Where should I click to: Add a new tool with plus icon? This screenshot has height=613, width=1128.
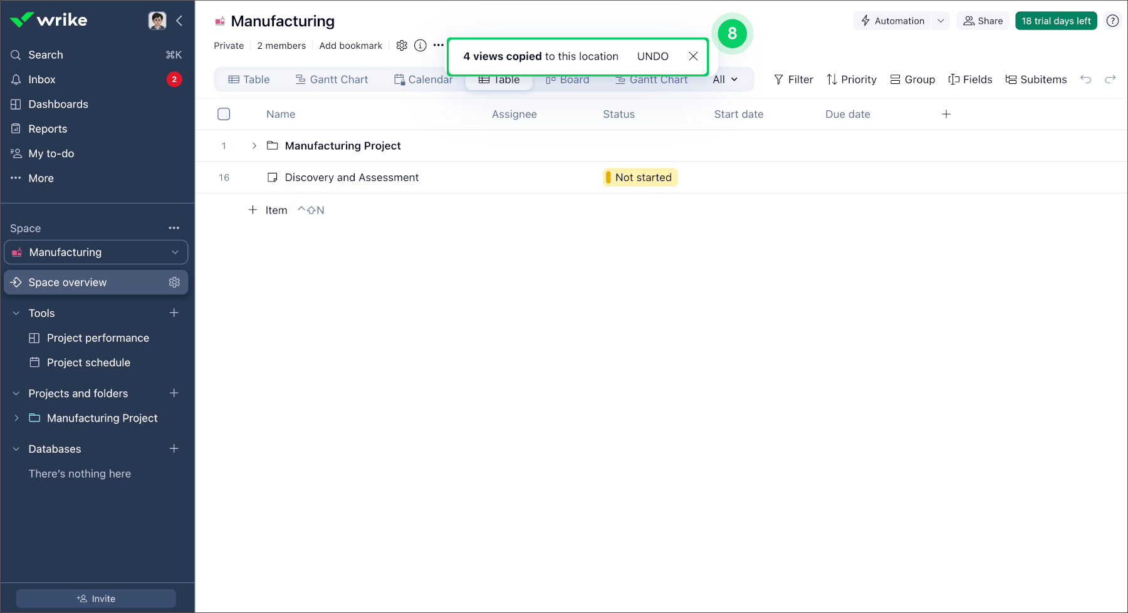click(174, 313)
